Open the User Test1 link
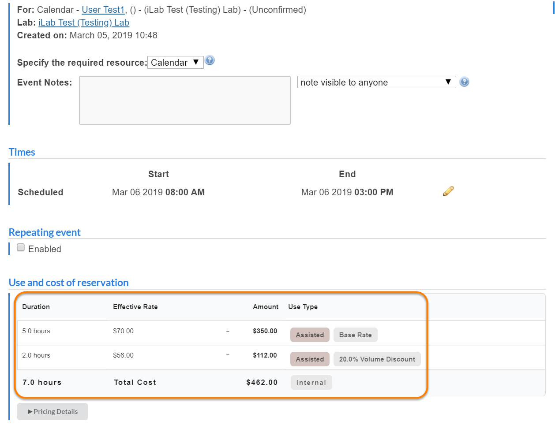The image size is (555, 436). 103,10
